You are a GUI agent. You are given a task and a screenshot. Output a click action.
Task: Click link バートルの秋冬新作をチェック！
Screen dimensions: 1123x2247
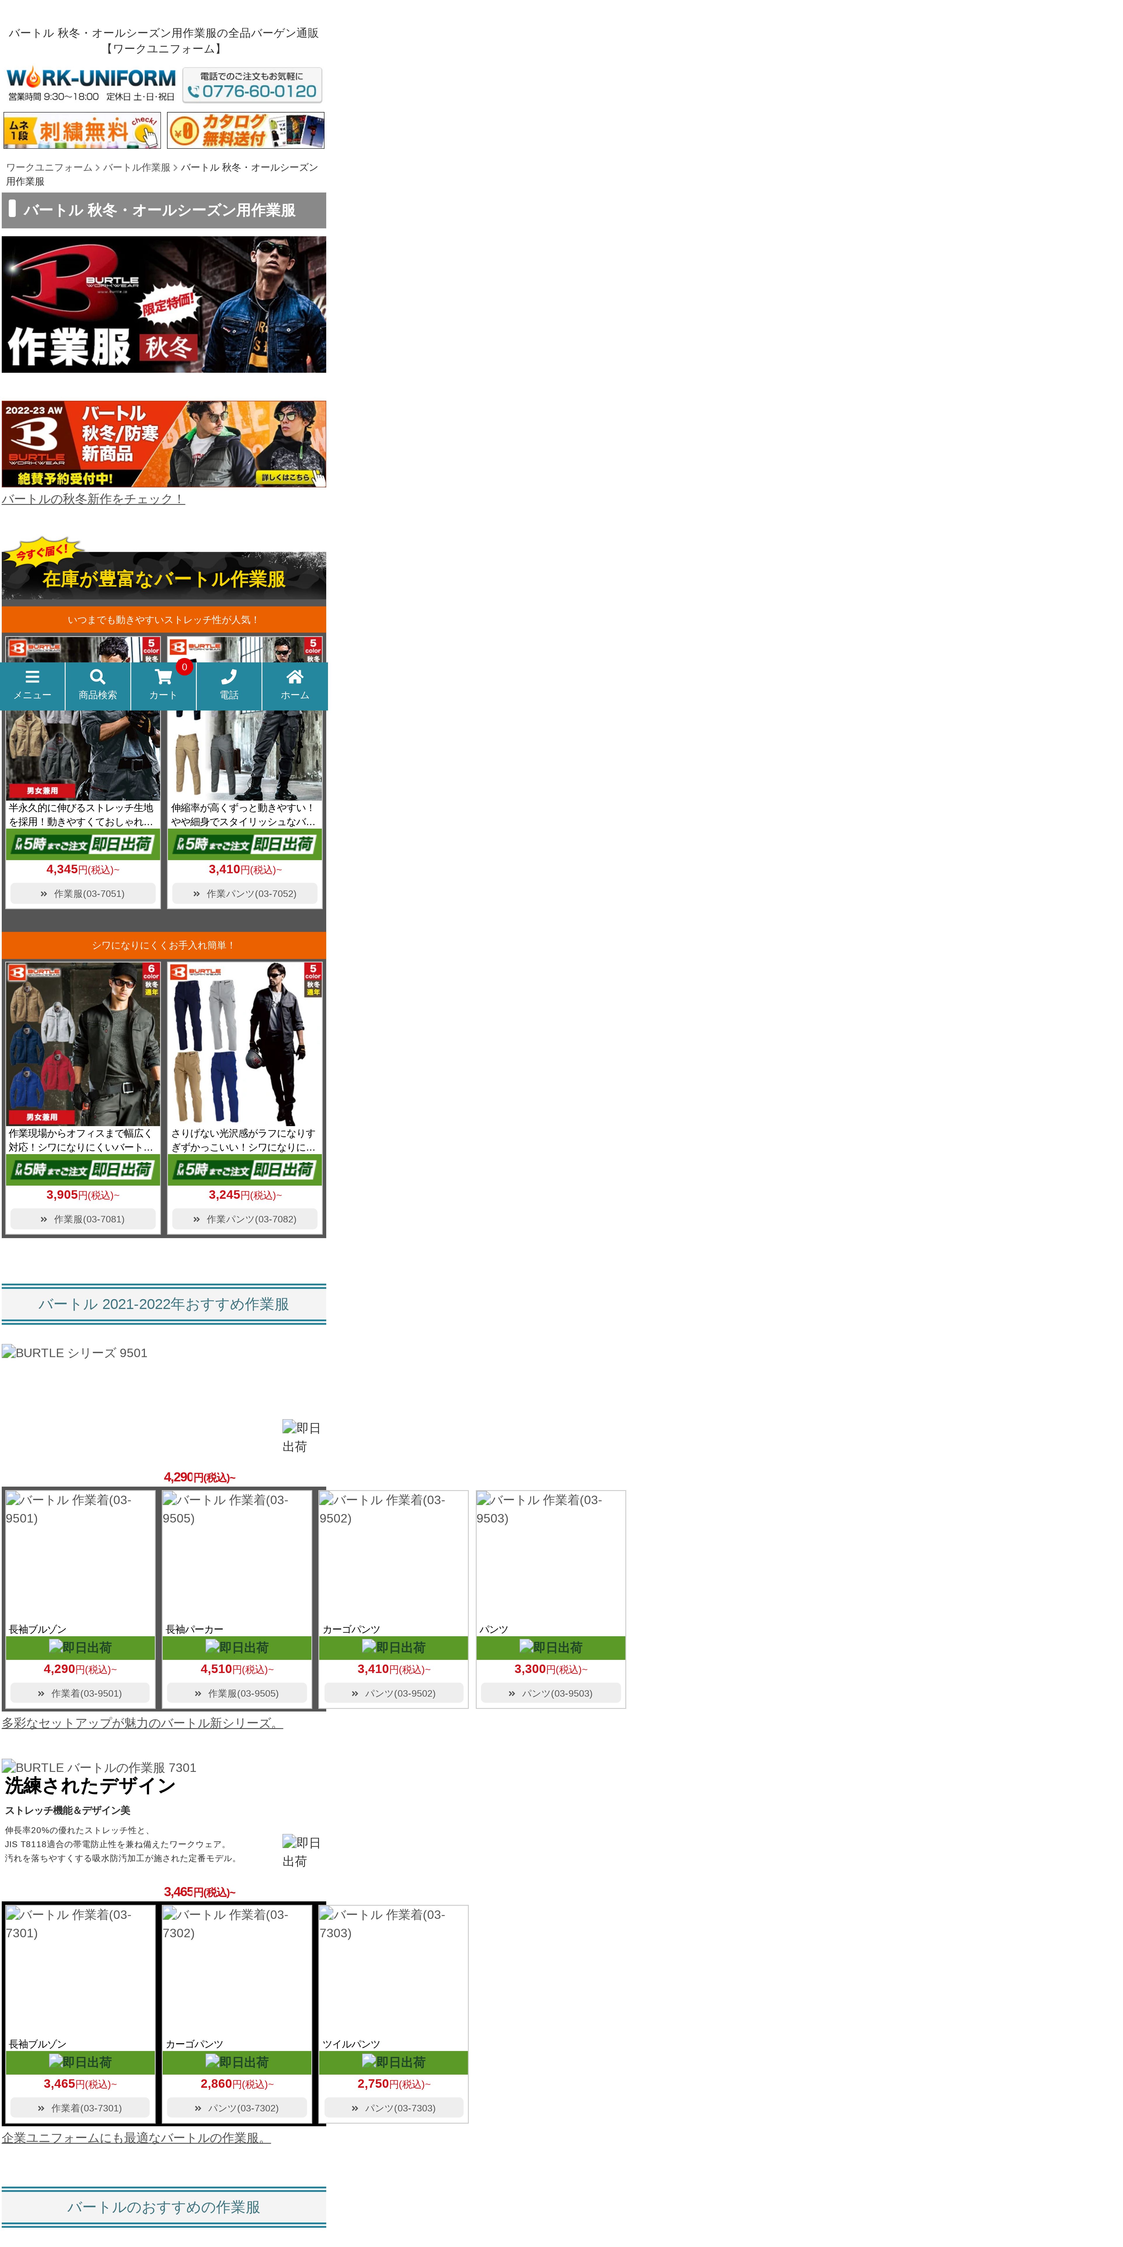click(93, 499)
